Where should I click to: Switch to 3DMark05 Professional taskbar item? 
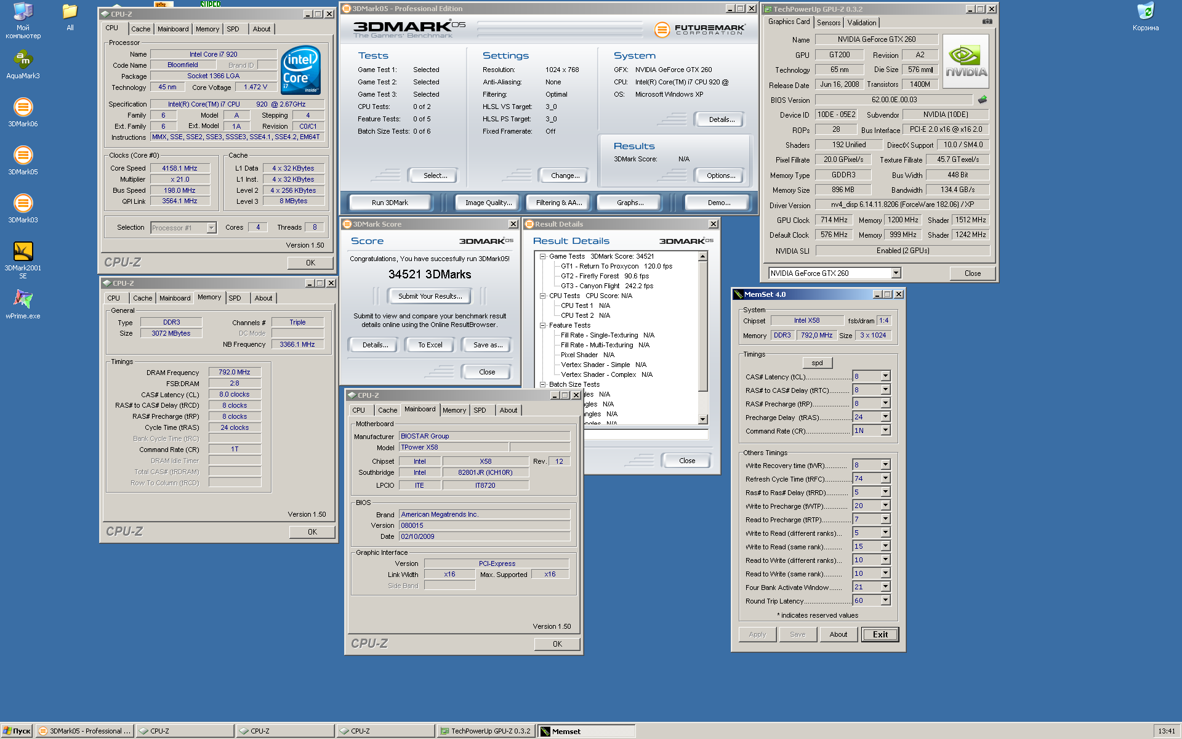(x=85, y=731)
